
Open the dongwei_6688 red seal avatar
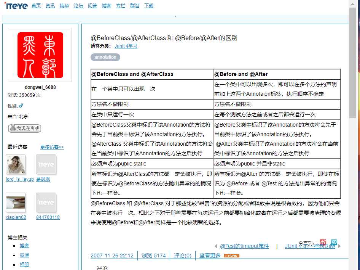point(40,55)
